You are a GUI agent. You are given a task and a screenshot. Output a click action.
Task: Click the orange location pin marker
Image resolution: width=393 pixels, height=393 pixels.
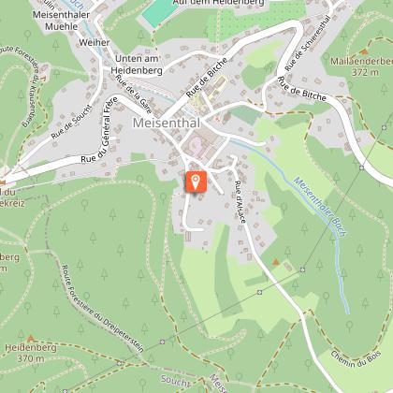tap(196, 182)
